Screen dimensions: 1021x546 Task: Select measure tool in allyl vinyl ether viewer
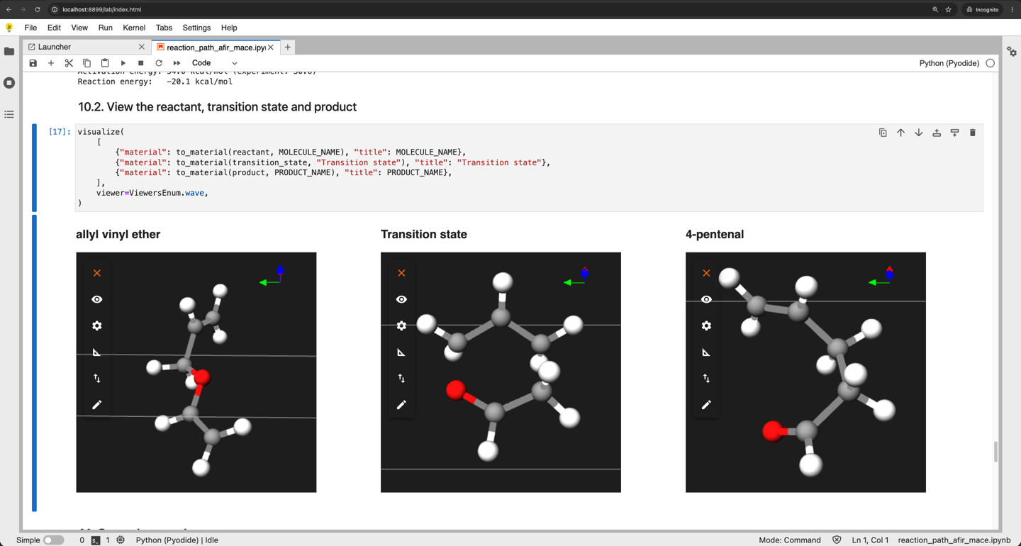pyautogui.click(x=97, y=352)
